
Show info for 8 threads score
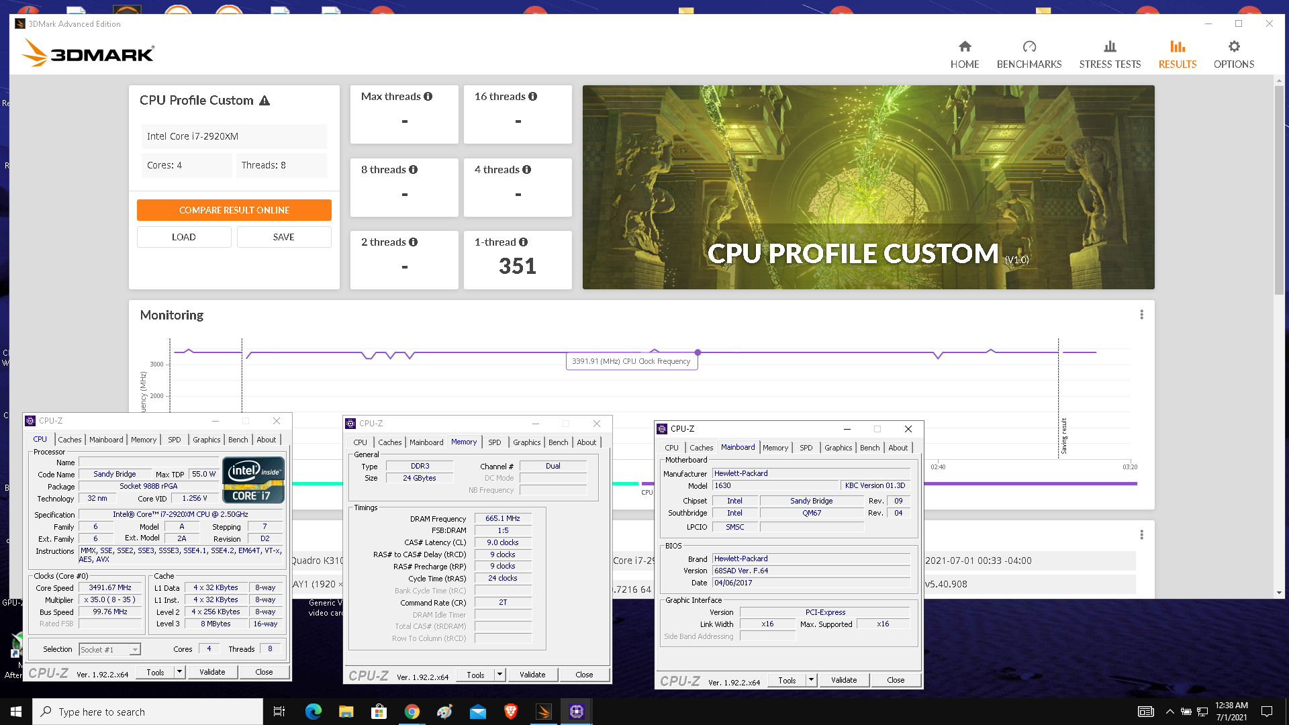(413, 170)
